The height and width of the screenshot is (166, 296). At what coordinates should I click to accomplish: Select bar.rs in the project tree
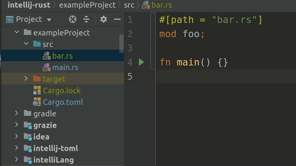click(63, 56)
